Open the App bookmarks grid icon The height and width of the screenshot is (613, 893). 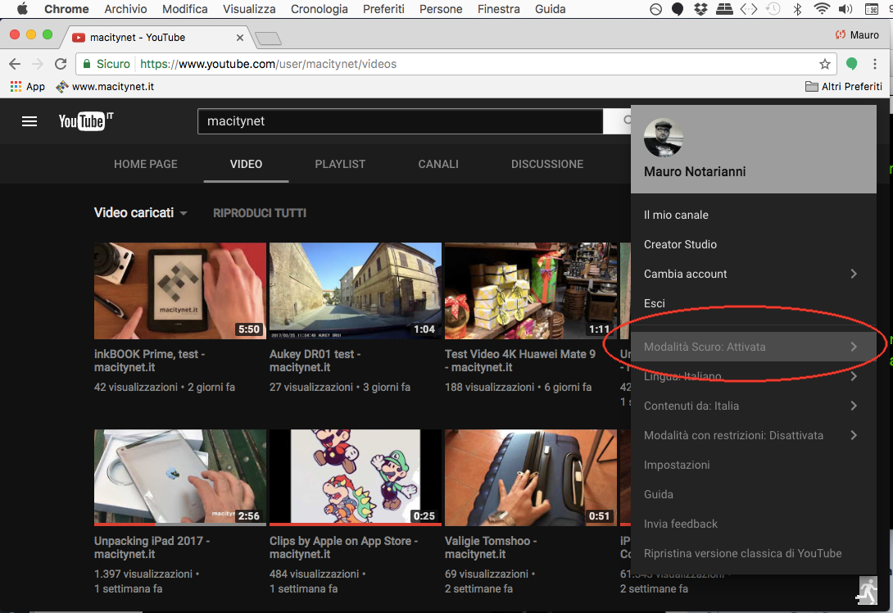16,87
